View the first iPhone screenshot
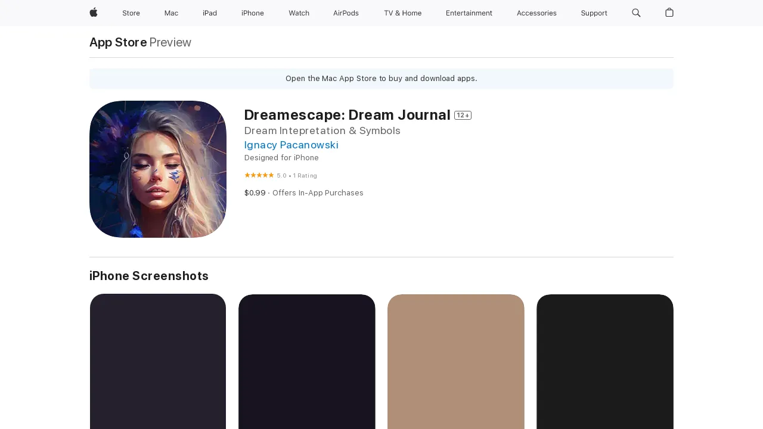The height and width of the screenshot is (429, 763). pyautogui.click(x=158, y=361)
